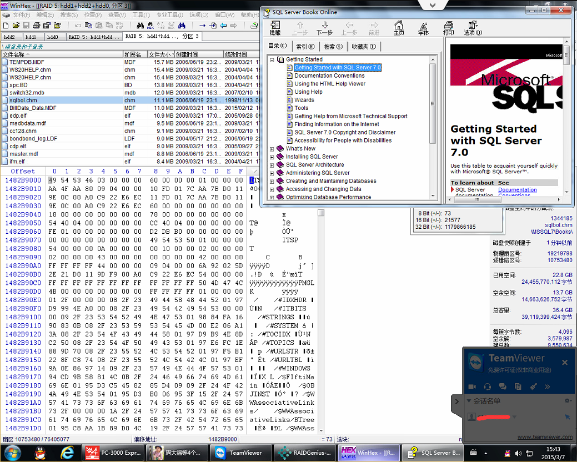The image size is (577, 462).
Task: Click the Properties icon in WinHex toolbar
Action: point(47,26)
